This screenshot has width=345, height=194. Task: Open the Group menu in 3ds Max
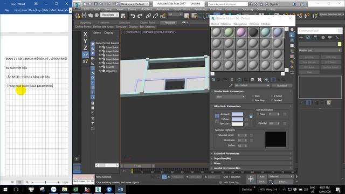click(x=108, y=9)
